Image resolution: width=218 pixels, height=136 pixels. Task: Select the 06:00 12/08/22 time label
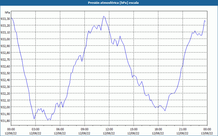[x=60, y=131]
